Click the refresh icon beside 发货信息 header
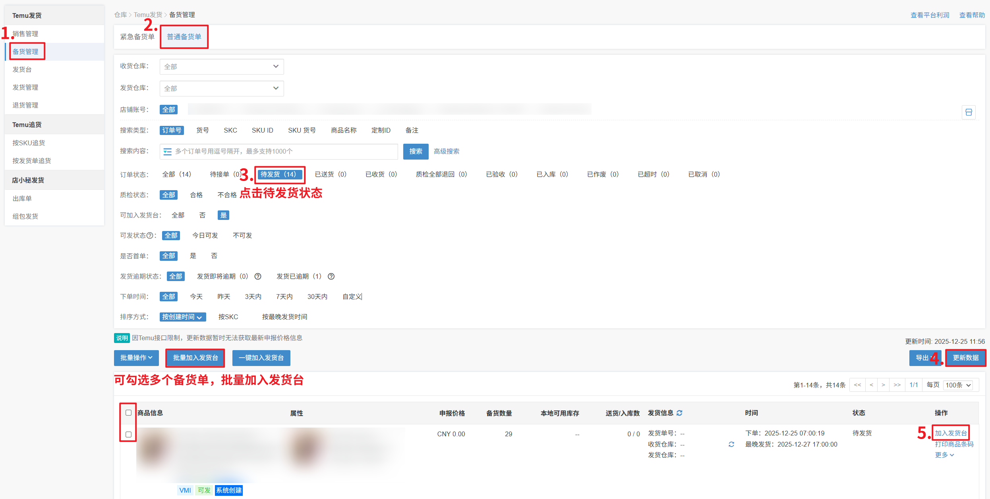The image size is (990, 499). 679,413
